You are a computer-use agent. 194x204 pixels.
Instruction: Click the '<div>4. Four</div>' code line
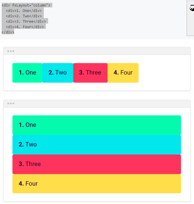pos(25,27)
